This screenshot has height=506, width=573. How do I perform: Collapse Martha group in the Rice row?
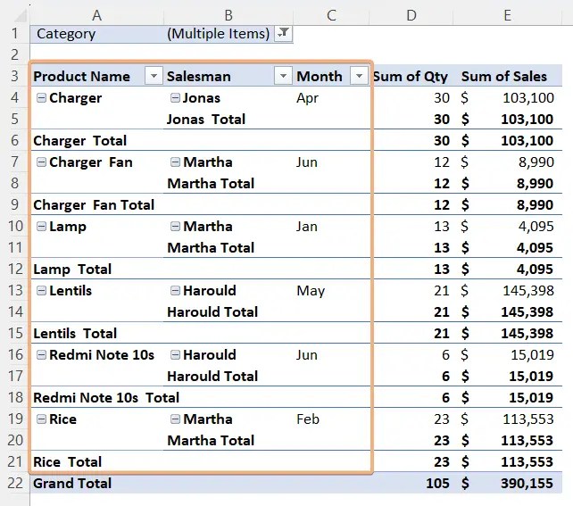click(x=176, y=419)
